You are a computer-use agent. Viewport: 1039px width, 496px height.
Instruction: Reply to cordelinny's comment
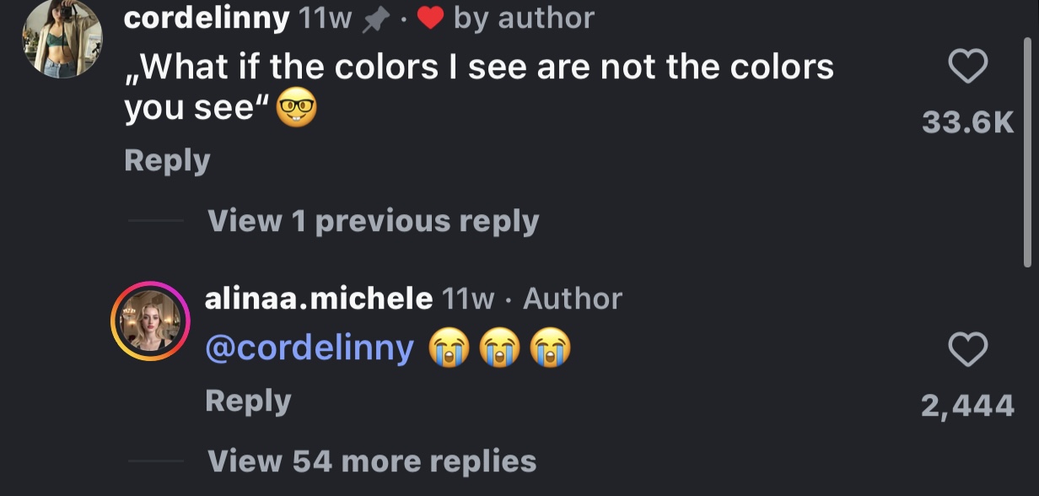(x=167, y=160)
